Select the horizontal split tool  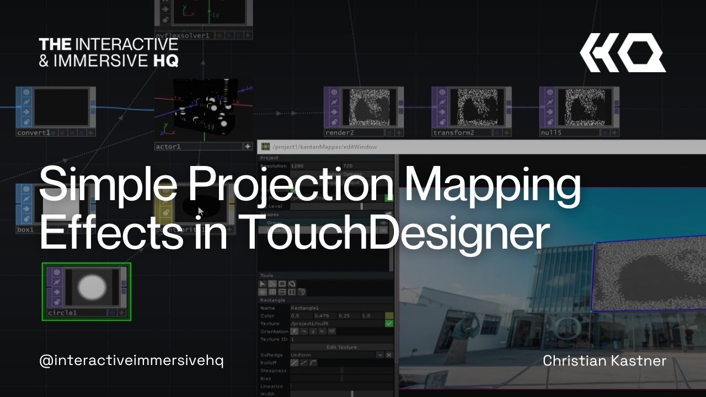[x=282, y=292]
